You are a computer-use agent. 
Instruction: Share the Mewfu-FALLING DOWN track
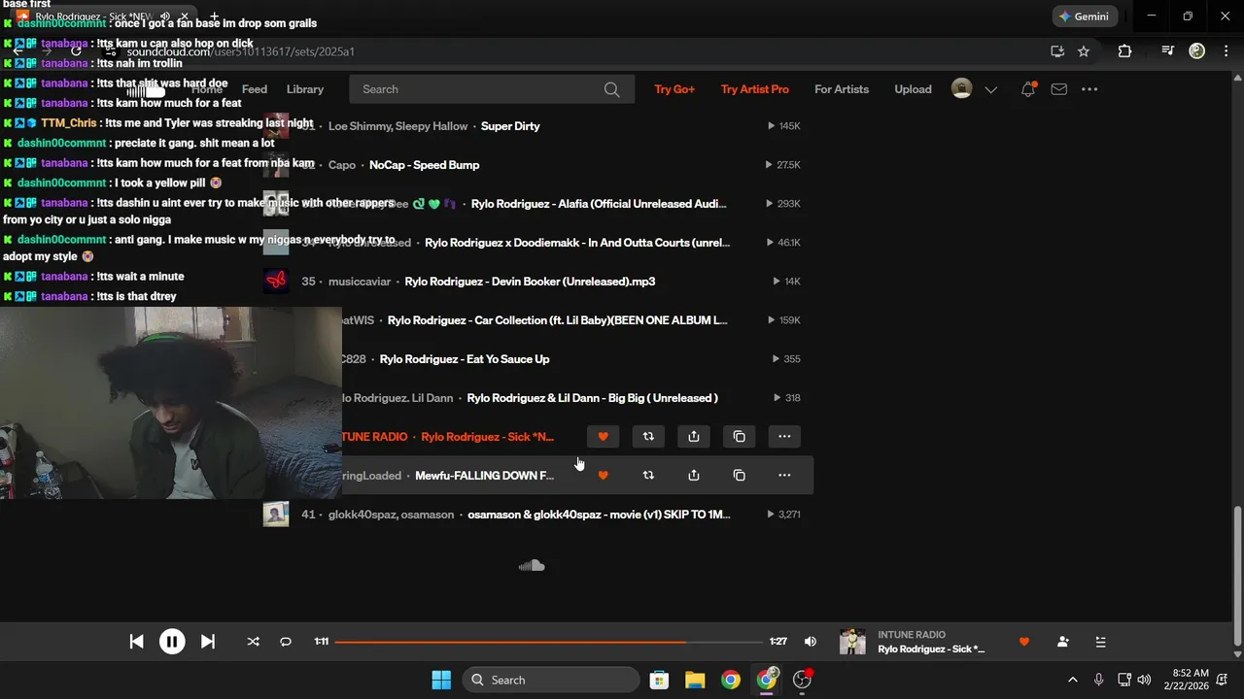coord(694,476)
